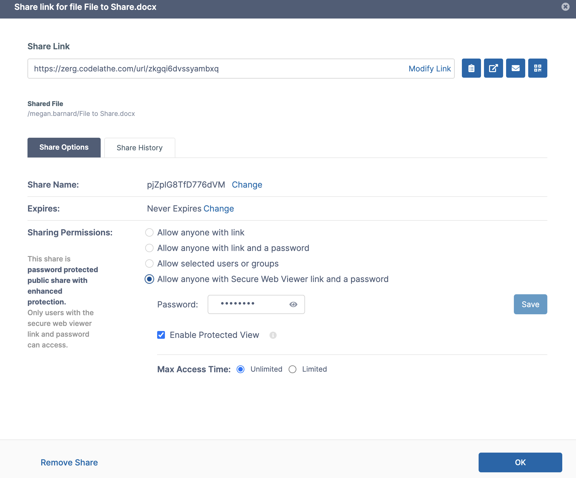The width and height of the screenshot is (576, 478).
Task: Click Change next to Share Name
Action: click(x=247, y=185)
